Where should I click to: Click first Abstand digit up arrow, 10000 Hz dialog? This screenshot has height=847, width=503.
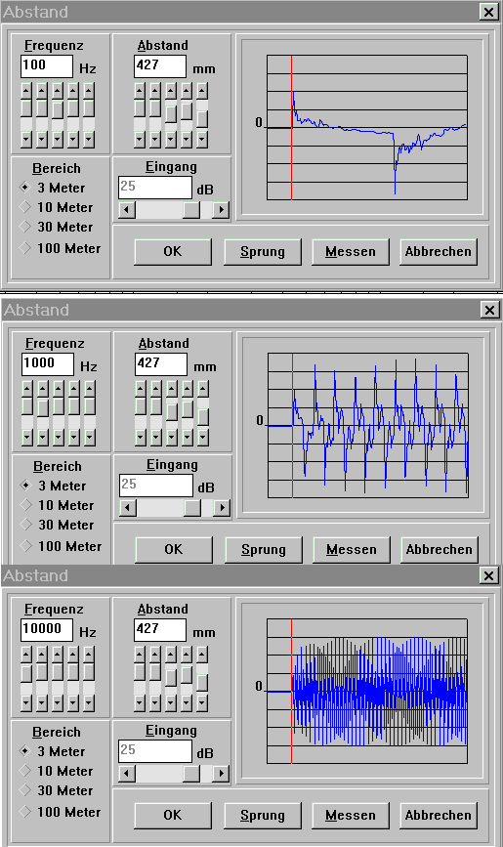[x=140, y=655]
